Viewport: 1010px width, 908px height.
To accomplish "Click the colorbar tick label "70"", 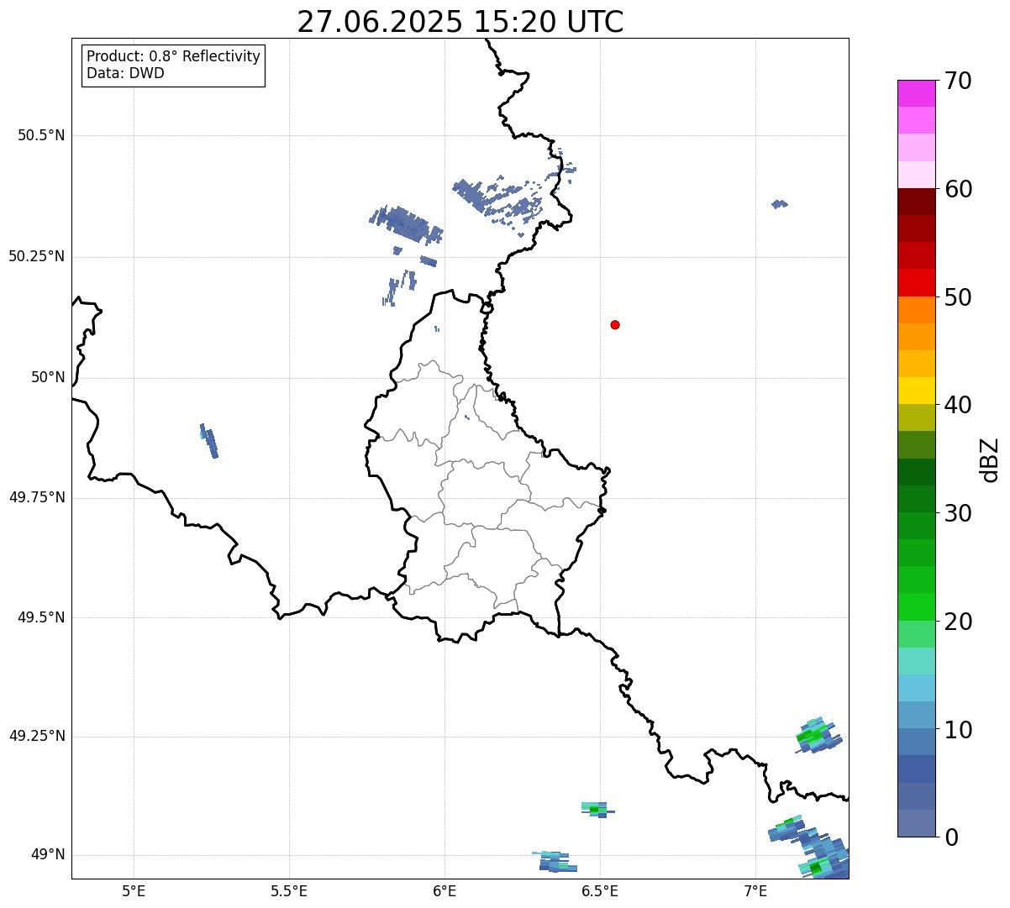I will [959, 81].
